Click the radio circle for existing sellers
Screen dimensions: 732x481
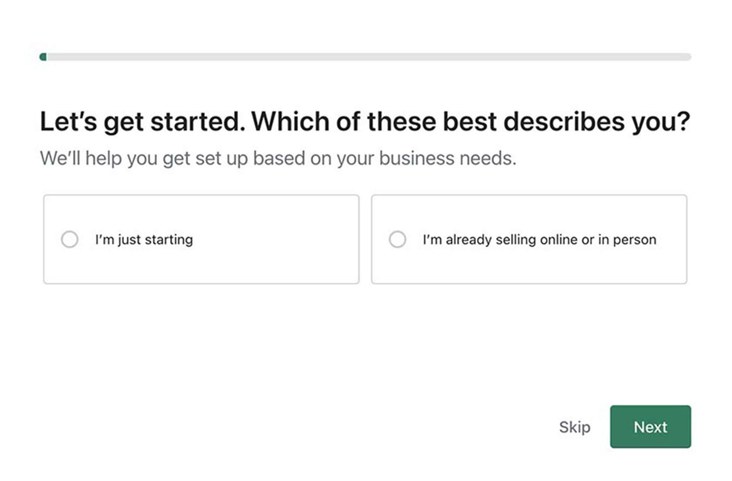[x=398, y=239]
